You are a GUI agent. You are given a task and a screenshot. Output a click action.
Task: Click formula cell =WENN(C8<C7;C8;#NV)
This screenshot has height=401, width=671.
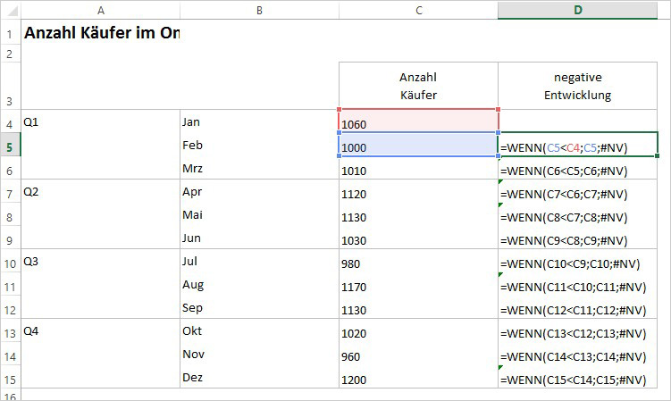tap(578, 214)
